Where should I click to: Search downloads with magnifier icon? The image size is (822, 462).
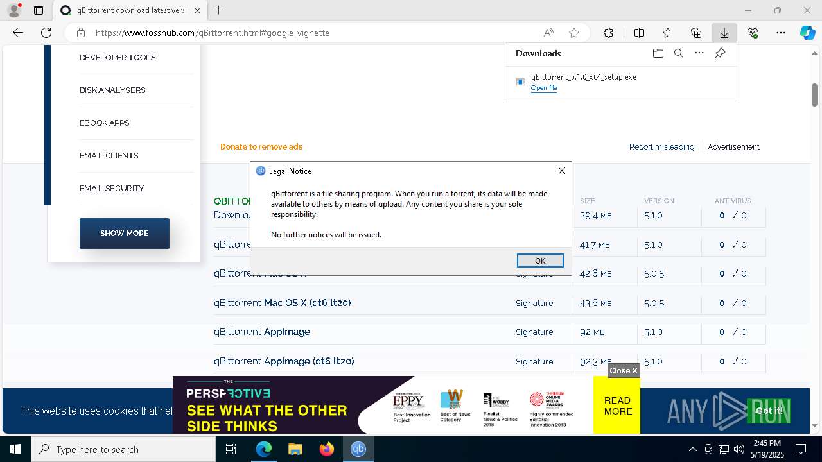click(678, 53)
